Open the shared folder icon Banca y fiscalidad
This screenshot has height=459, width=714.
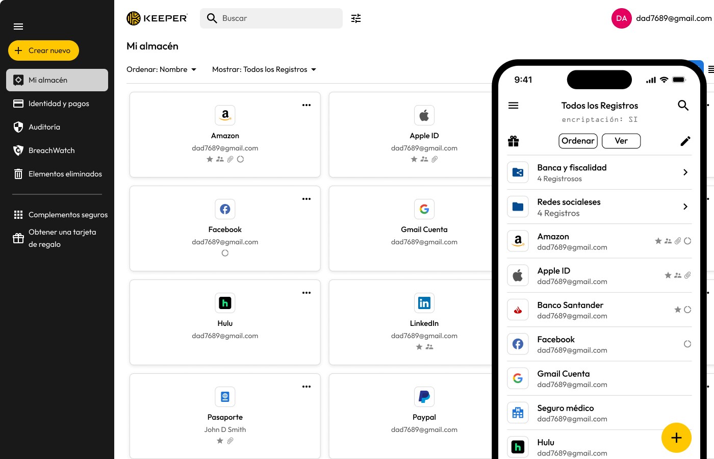point(518,172)
